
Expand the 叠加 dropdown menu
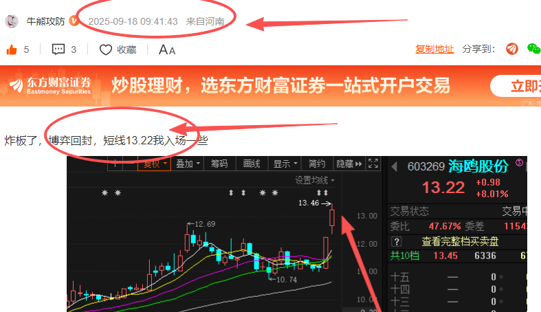coord(188,164)
